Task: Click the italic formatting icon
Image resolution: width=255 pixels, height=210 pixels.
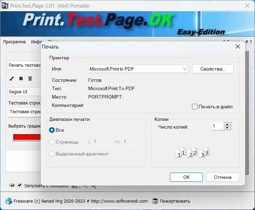Action: (12, 79)
